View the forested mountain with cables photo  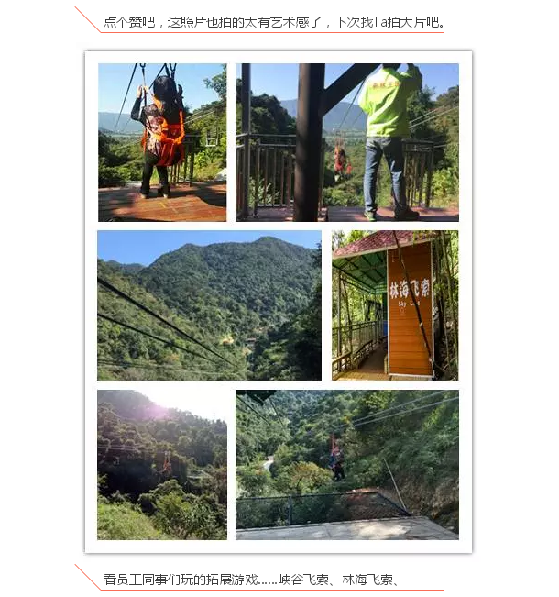[x=209, y=305]
